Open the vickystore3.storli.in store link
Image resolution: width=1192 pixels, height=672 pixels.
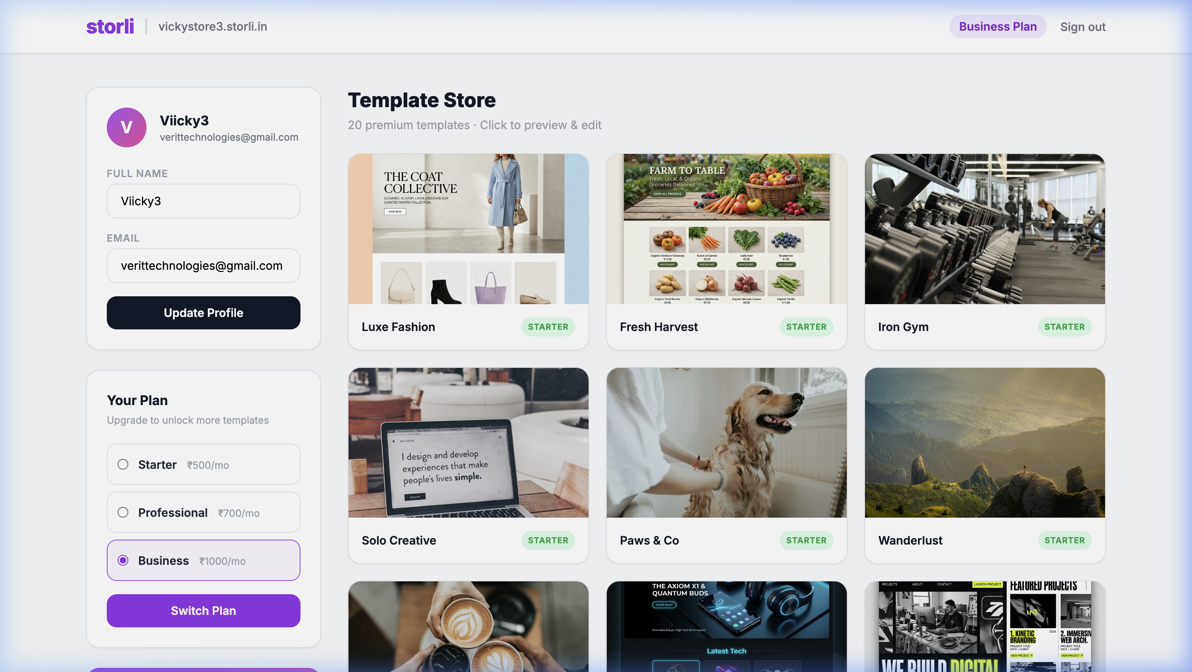213,26
